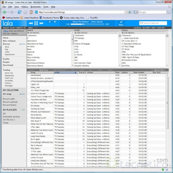
Task: Seek within the Shock The Monkey progress bar
Action: tap(87, 24)
